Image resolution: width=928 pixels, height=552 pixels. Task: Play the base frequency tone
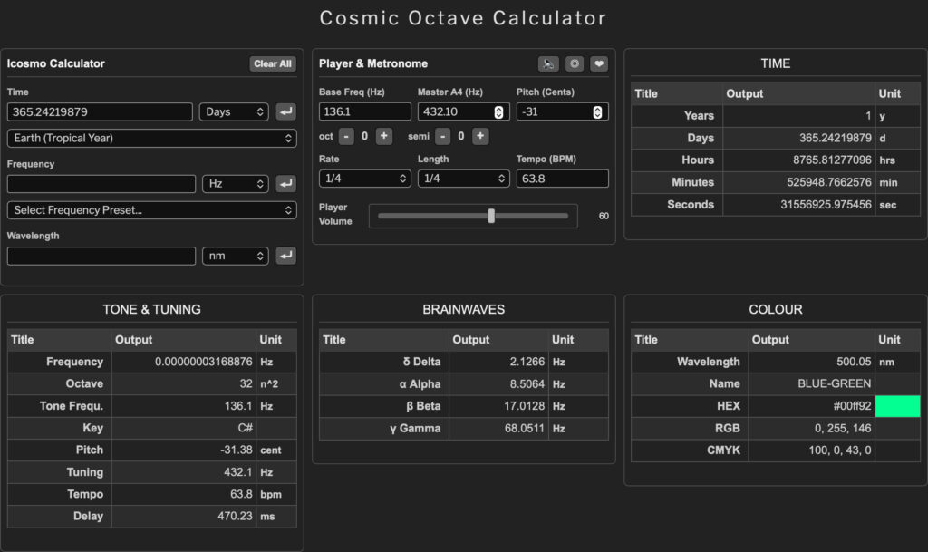548,63
